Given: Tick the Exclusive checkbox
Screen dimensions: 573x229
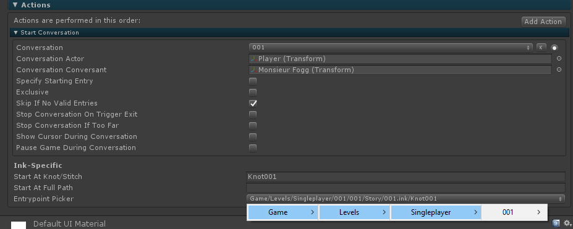Looking at the screenshot, I should pyautogui.click(x=253, y=92).
